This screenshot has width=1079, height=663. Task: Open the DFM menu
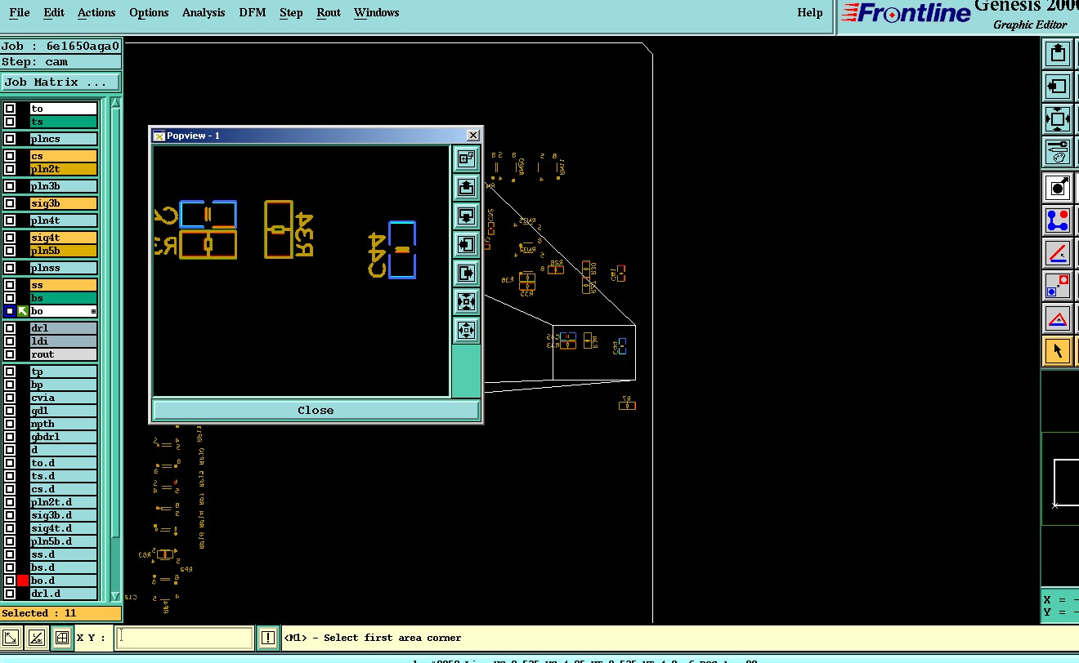[x=252, y=12]
